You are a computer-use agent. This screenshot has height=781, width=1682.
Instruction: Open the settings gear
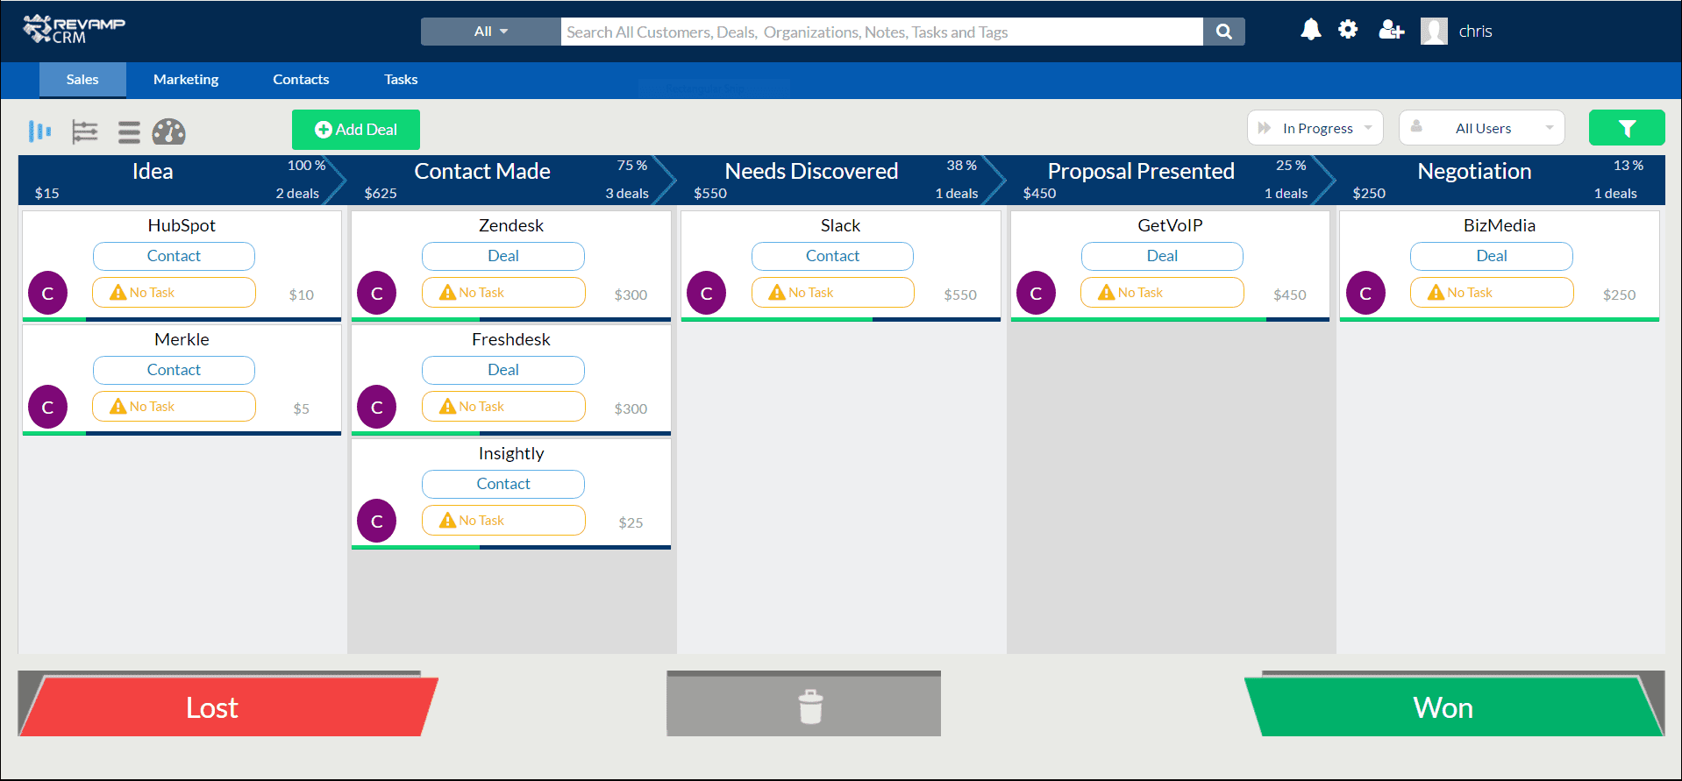[x=1348, y=30]
